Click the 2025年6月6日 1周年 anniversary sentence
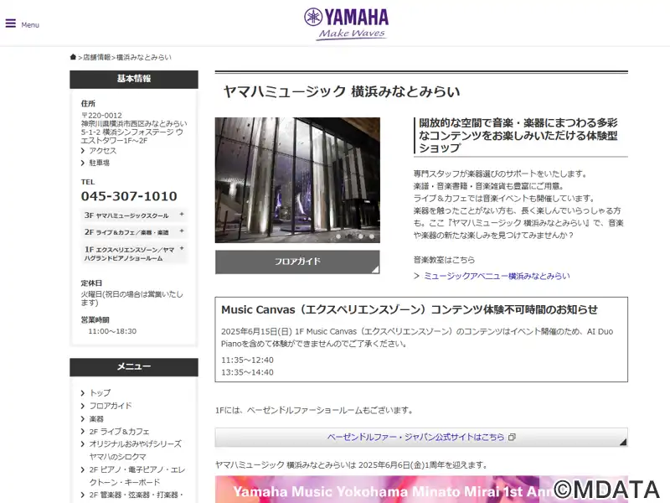 [352, 465]
